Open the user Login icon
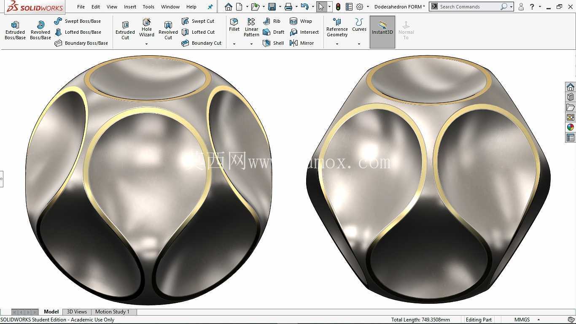The height and width of the screenshot is (324, 576). pos(521,7)
